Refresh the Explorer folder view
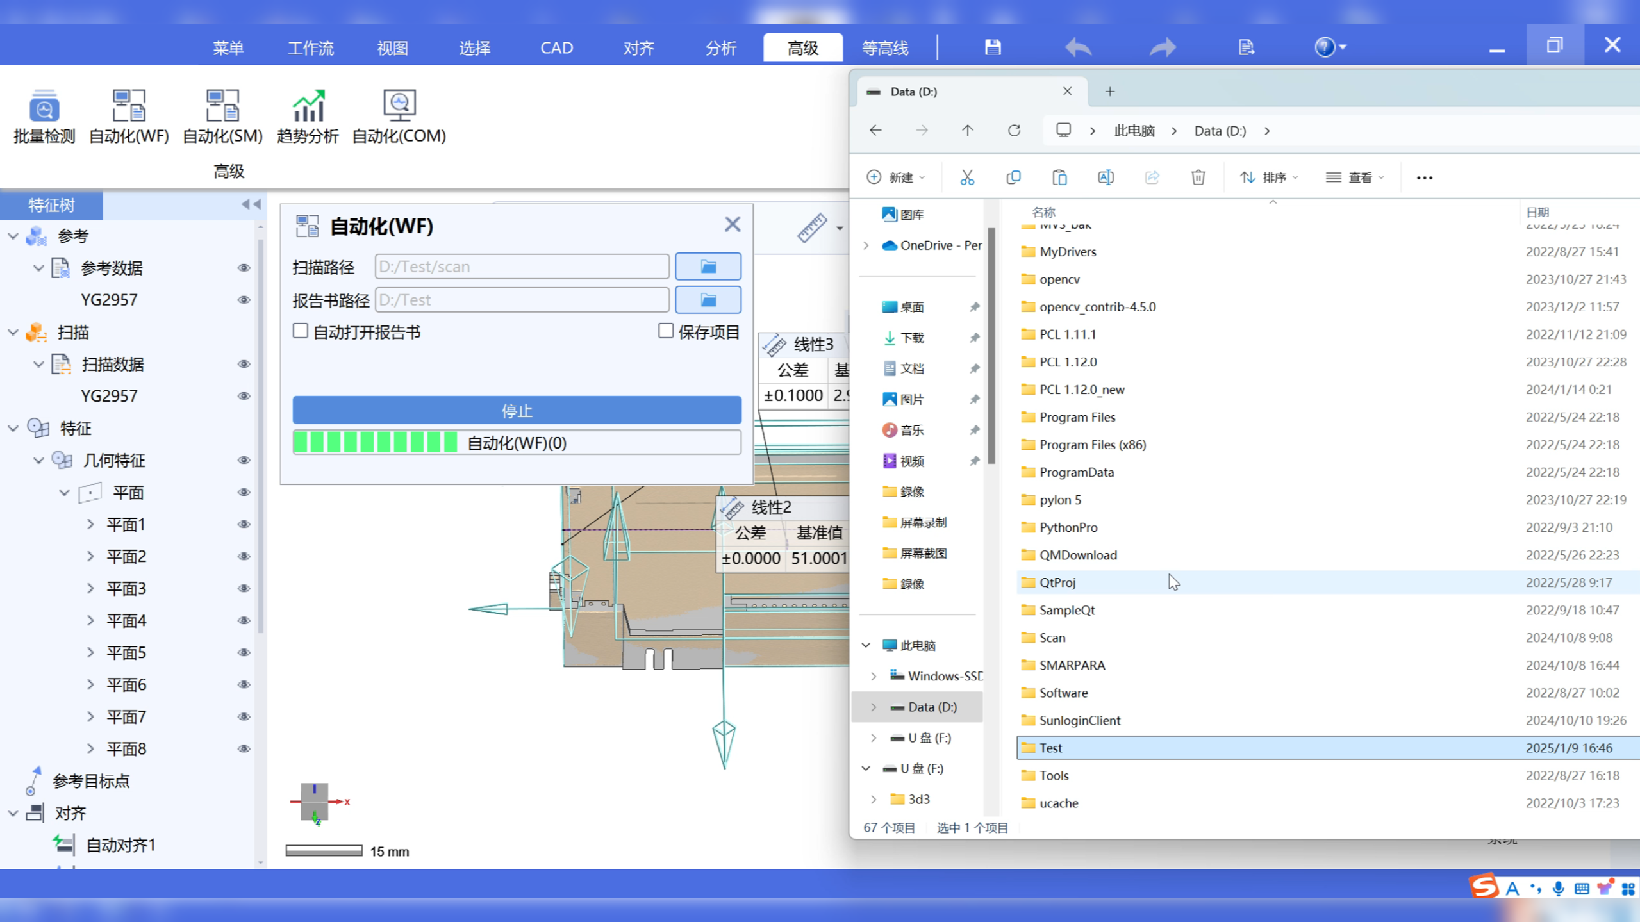The width and height of the screenshot is (1640, 922). click(x=1014, y=131)
